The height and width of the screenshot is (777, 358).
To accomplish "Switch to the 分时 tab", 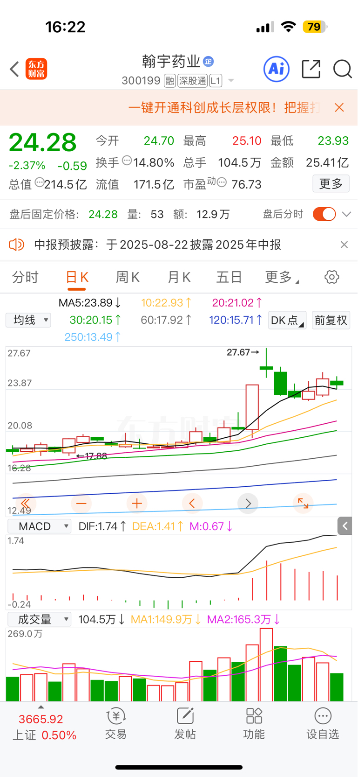I will click(x=25, y=277).
